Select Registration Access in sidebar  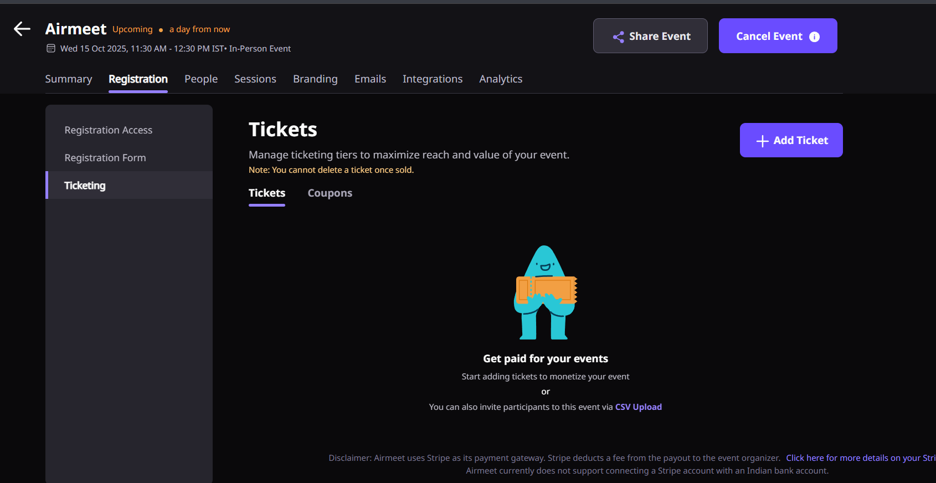[x=109, y=130]
